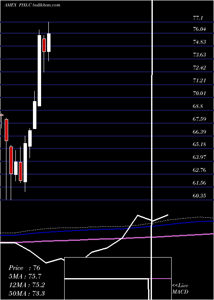Click the 63.97 price axis label
The width and height of the screenshot is (214, 300).
199,157
